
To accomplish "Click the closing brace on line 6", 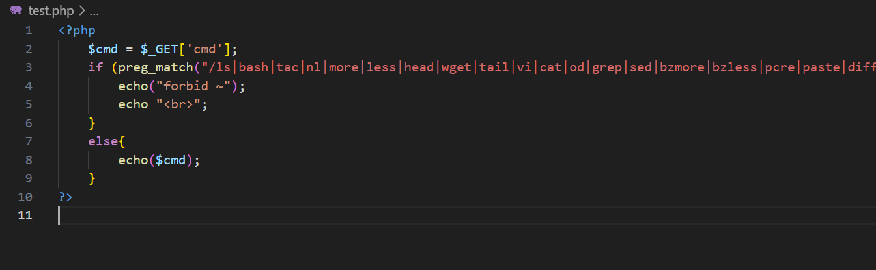I will pyautogui.click(x=92, y=123).
